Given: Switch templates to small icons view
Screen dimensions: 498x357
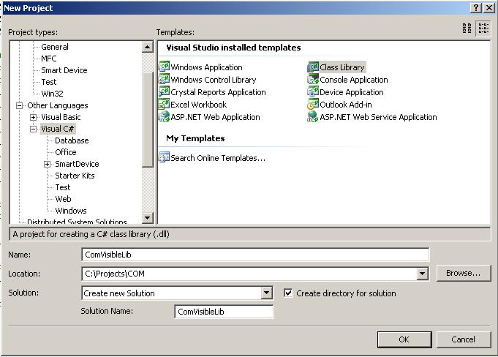Looking at the screenshot, I should tap(483, 29).
